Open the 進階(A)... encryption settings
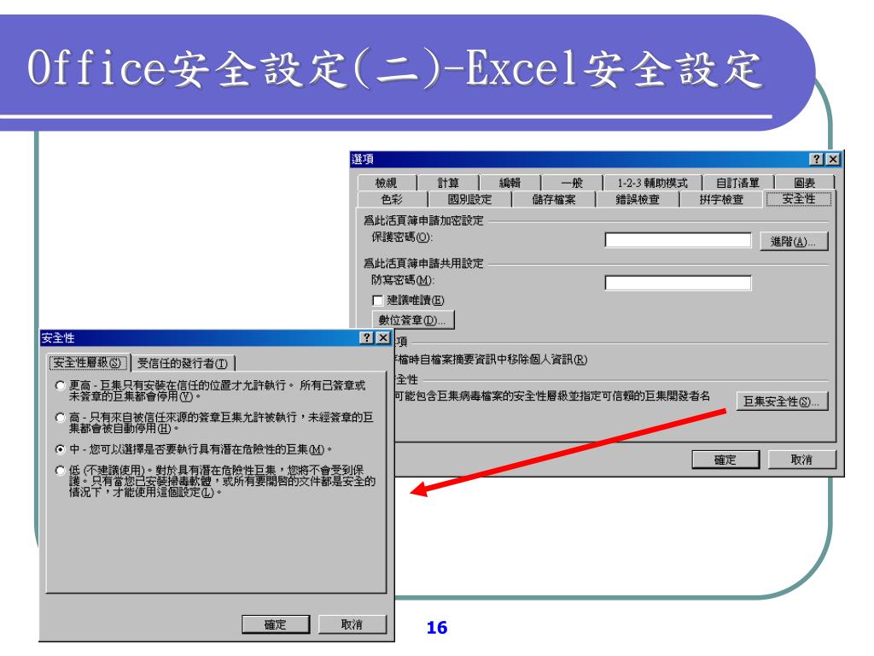Image resolution: width=874 pixels, height=656 pixels. [x=794, y=242]
